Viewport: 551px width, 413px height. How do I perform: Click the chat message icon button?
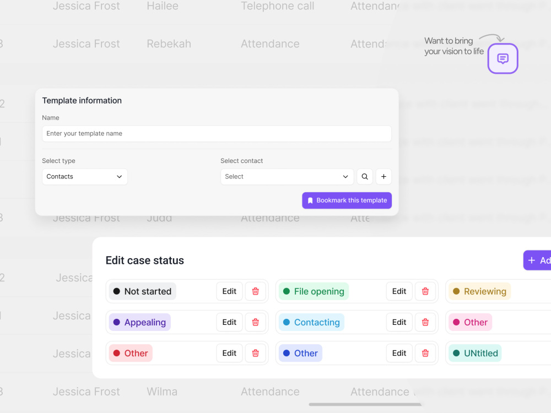point(503,58)
